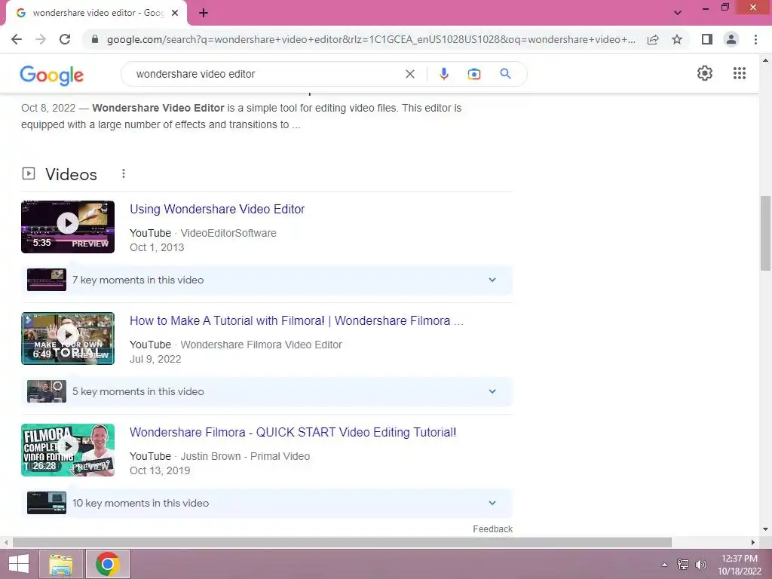Click the address bar URL

point(370,39)
